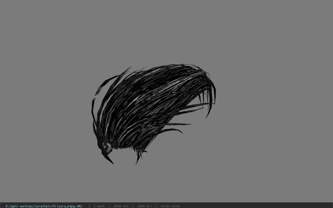
Task: Click the file path frizura_kapy.GR2 in status bar
Action: [44, 206]
